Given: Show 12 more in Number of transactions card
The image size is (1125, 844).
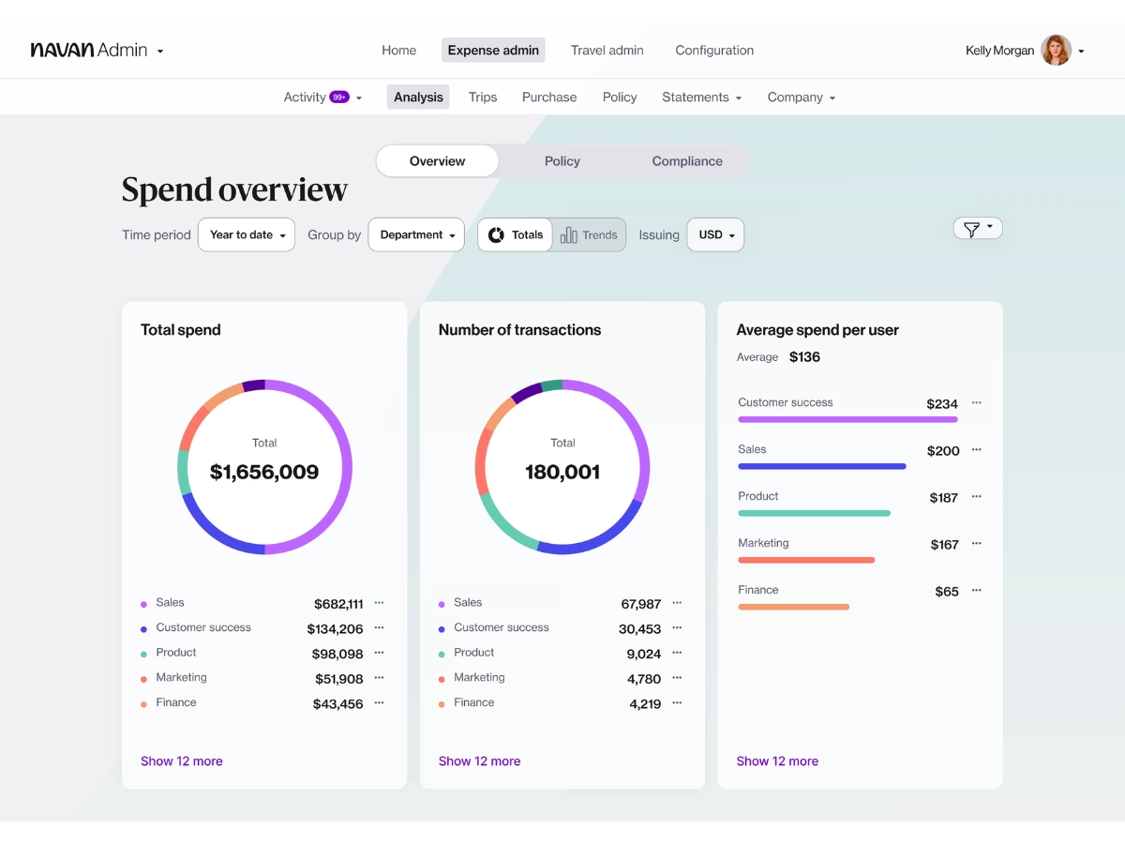Looking at the screenshot, I should 479,761.
